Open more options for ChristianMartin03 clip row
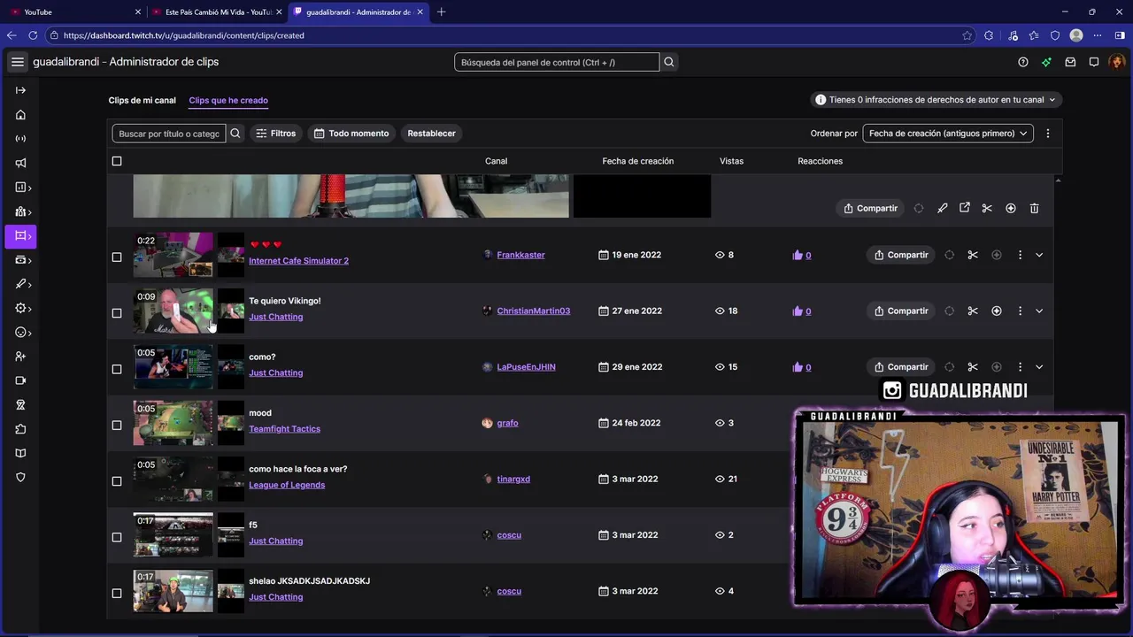1133x637 pixels. pyautogui.click(x=1020, y=311)
